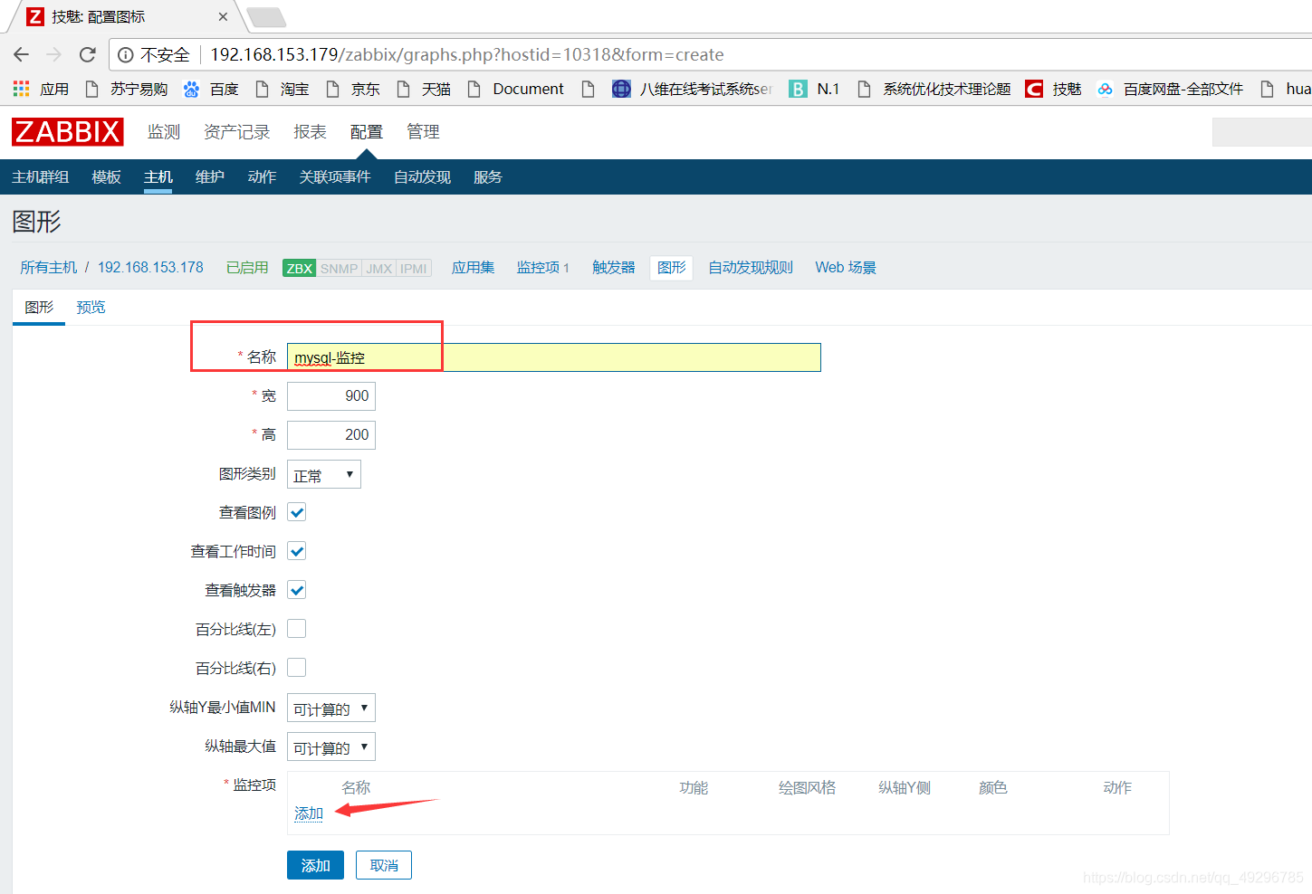Click the Zabbix favicon on browser tab

(35, 16)
